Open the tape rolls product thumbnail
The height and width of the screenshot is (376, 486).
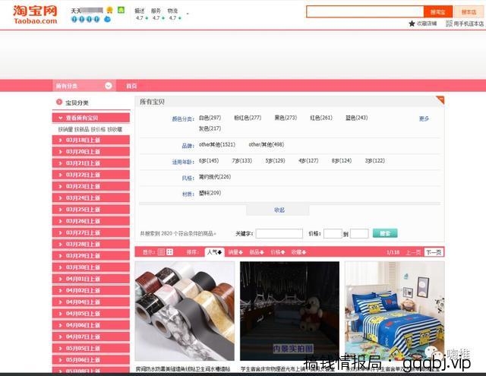(x=185, y=311)
